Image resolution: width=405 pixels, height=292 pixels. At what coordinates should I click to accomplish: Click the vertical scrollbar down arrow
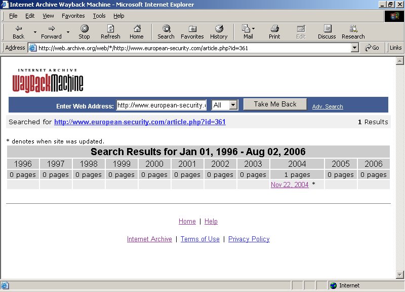pos(400,274)
